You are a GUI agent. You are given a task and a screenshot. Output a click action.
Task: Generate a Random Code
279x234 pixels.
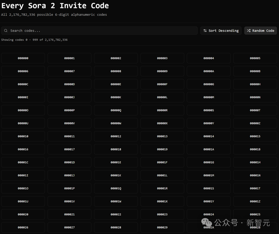click(x=260, y=31)
